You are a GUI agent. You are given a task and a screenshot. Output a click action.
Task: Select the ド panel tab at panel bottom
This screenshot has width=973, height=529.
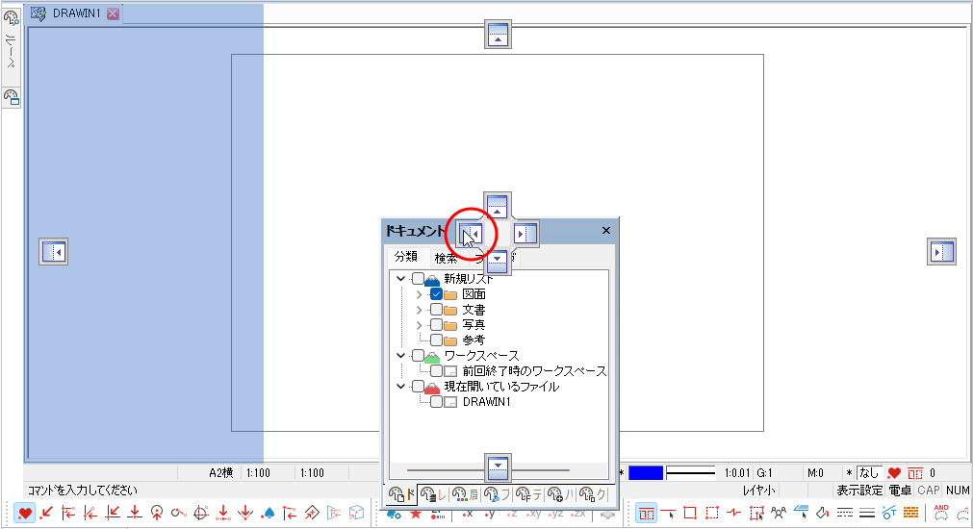(x=401, y=494)
